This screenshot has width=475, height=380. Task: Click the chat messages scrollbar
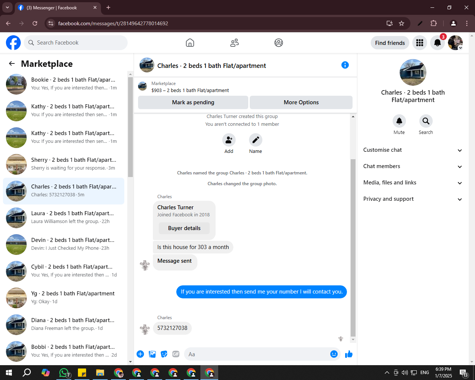[x=353, y=248]
